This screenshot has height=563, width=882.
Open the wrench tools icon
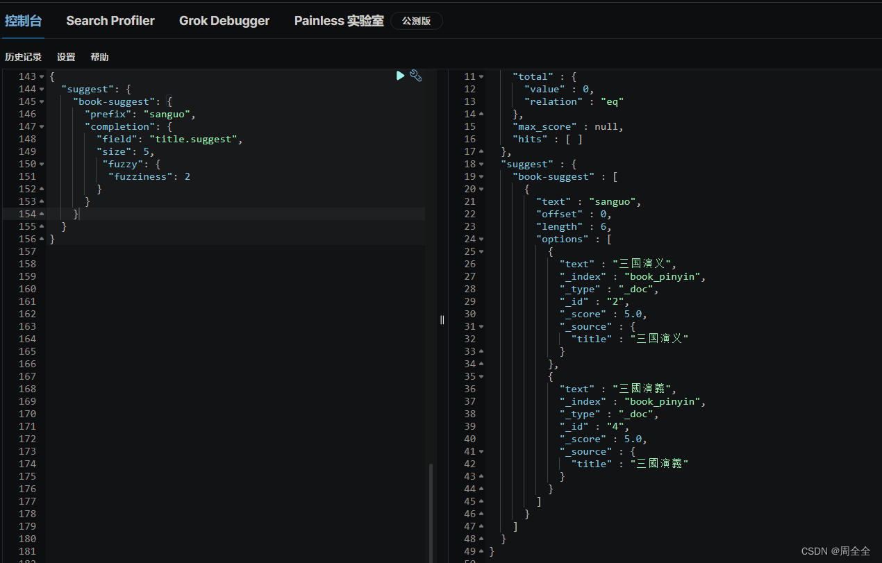click(415, 76)
